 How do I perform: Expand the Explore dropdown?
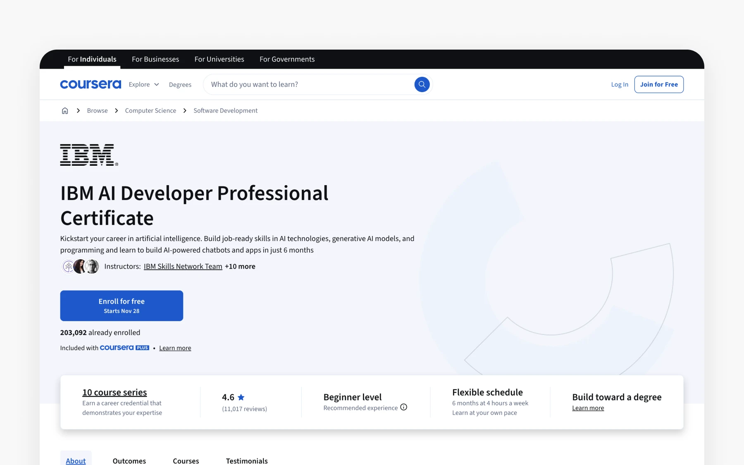(x=144, y=84)
